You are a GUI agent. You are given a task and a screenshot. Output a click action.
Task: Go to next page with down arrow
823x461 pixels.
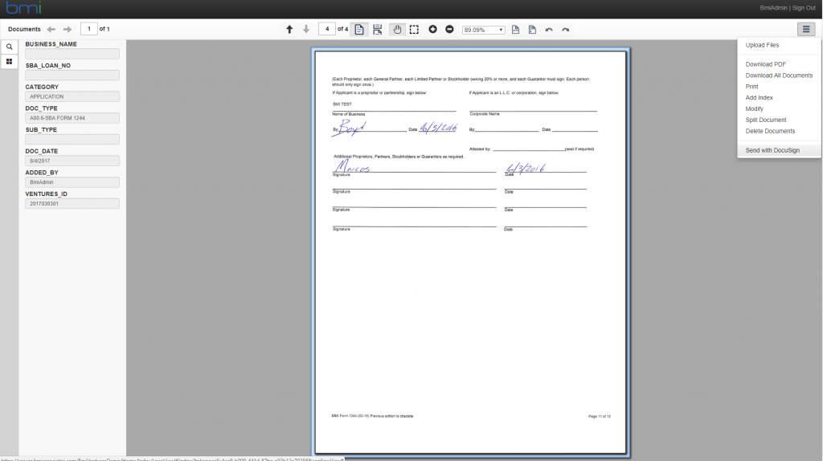[306, 30]
